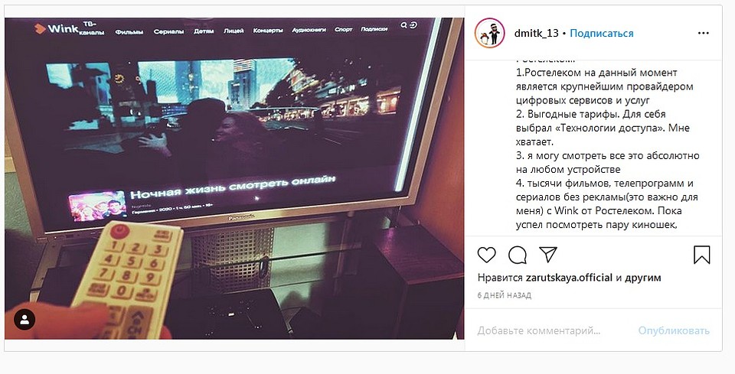The width and height of the screenshot is (735, 374).
Task: Open zarutskaya.official profile link
Action: 569,278
